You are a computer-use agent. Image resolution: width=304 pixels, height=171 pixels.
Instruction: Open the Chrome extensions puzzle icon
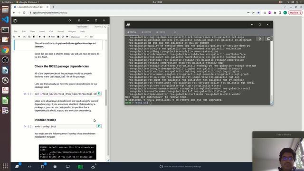275,13
